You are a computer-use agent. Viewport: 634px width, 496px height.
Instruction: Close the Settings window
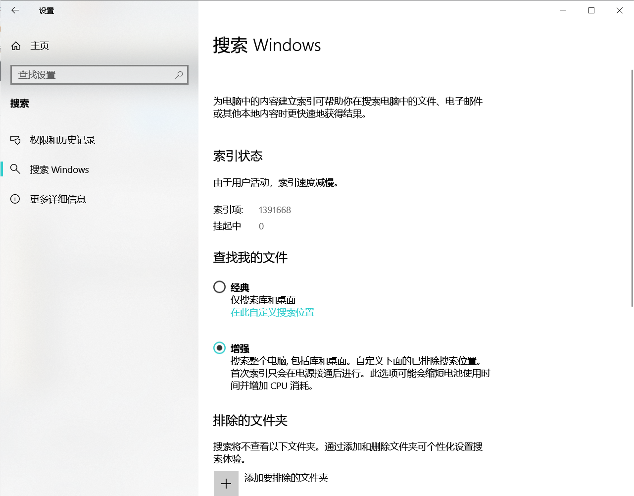pyautogui.click(x=620, y=10)
